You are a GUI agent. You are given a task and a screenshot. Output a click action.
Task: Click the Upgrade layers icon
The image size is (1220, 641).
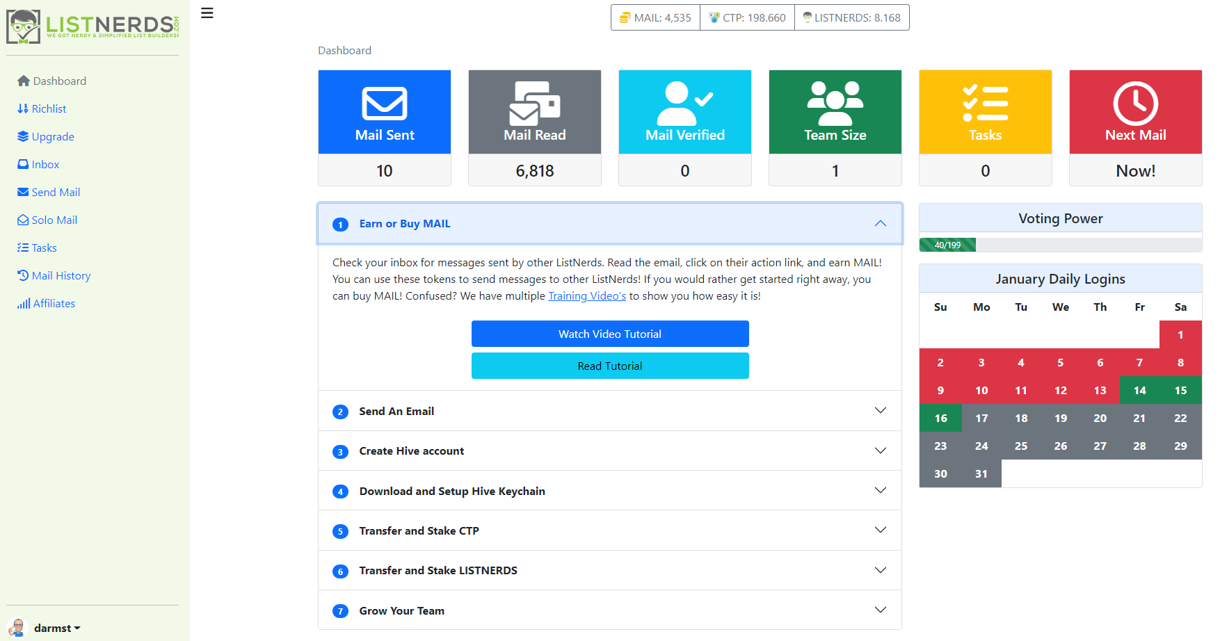[x=23, y=136]
